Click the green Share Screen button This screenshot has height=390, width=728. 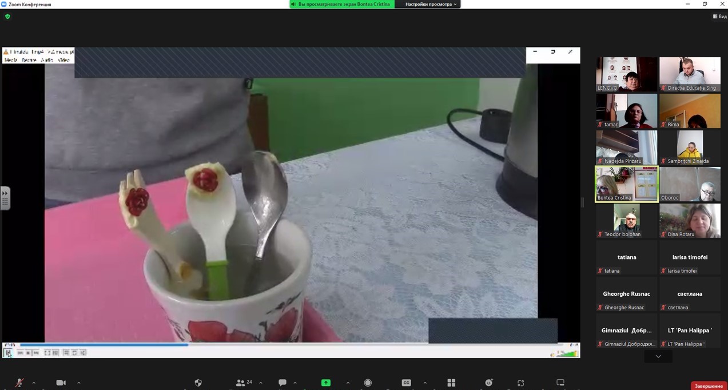(326, 383)
